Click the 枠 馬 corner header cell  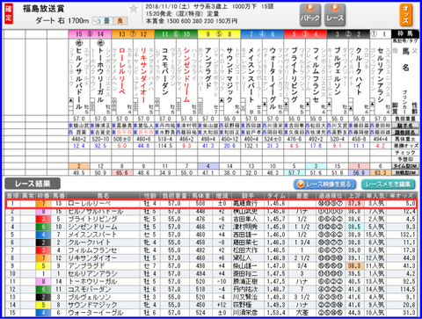(405, 34)
